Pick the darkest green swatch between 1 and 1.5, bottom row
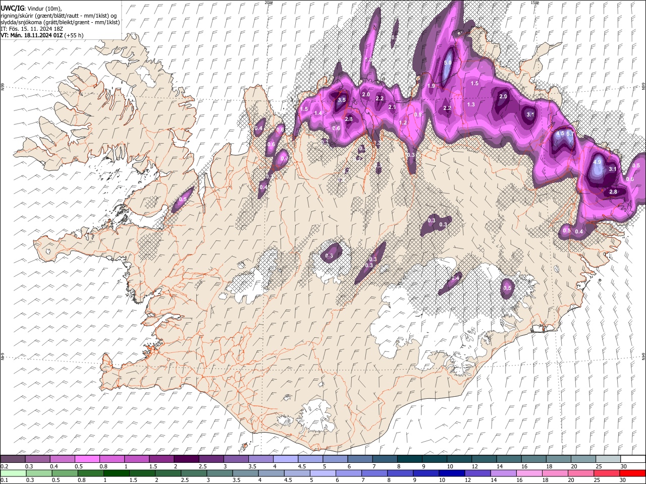 click(x=116, y=473)
